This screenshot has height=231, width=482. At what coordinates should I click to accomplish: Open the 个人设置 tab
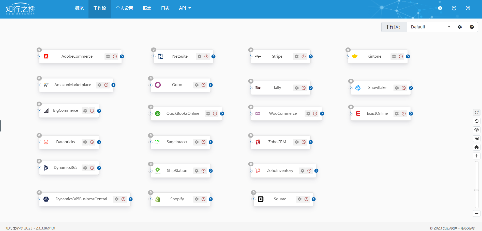[125, 8]
